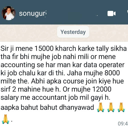
Task: Click the word course in message
Action: 73,81
